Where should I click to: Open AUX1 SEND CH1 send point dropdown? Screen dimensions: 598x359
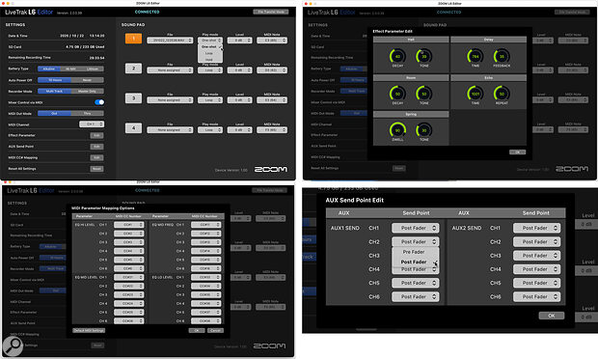416,228
